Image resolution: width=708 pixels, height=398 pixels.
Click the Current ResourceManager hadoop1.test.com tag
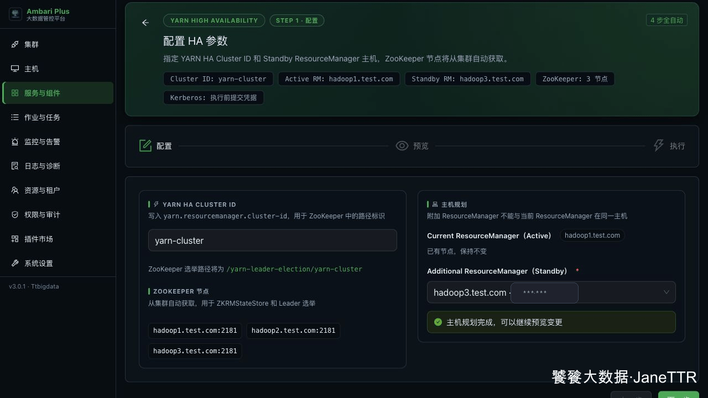coord(592,235)
